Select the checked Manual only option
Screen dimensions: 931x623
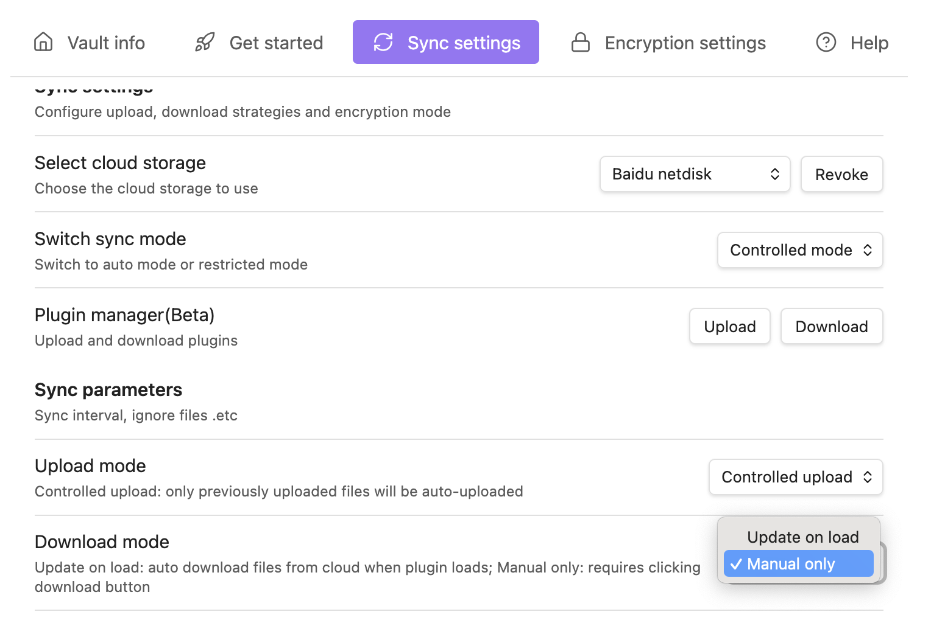click(798, 564)
